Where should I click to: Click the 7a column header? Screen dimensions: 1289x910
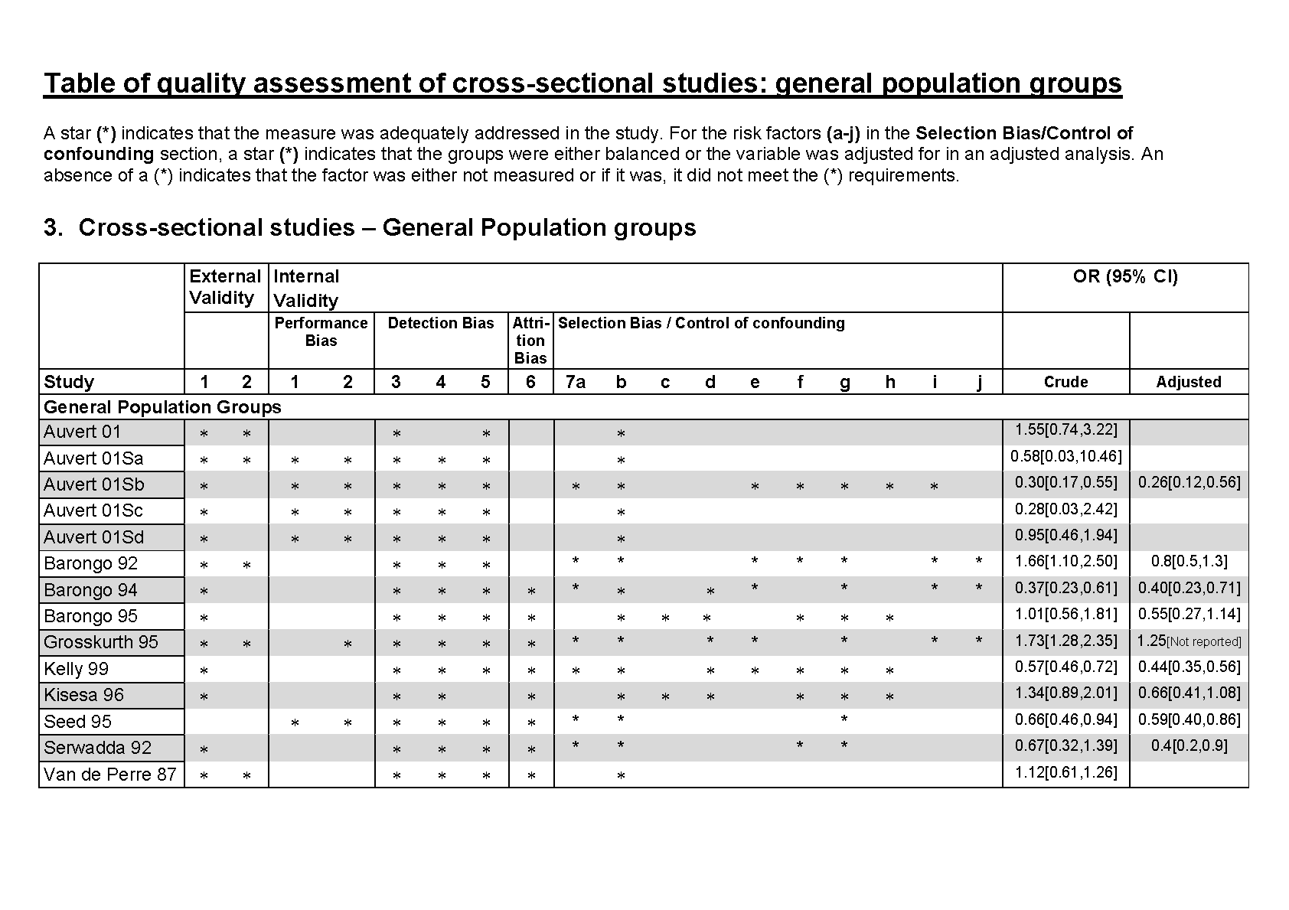575,382
